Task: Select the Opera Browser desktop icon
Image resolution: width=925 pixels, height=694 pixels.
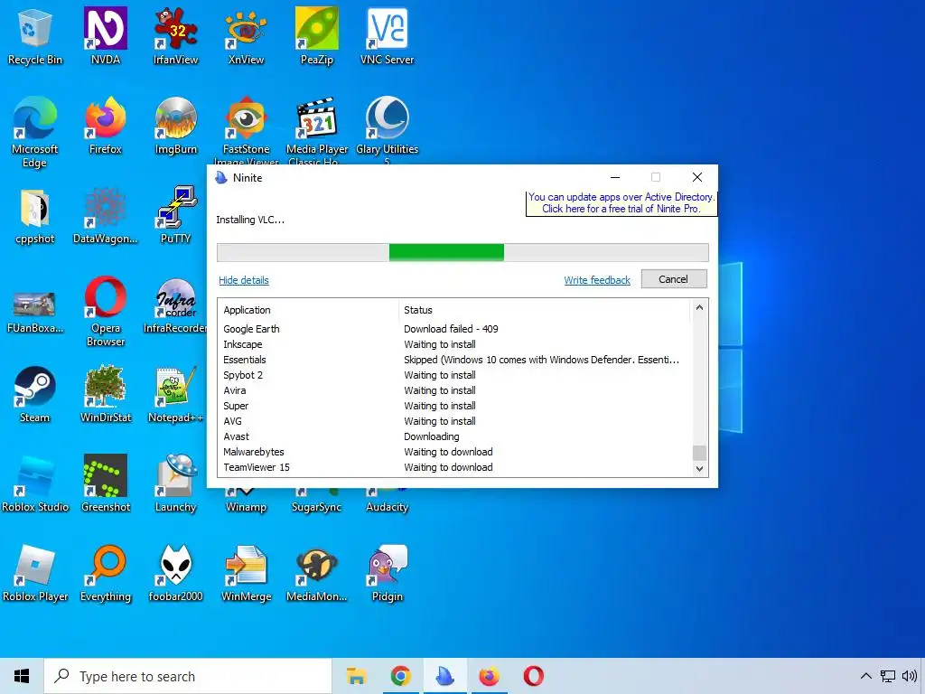Action: [106, 312]
